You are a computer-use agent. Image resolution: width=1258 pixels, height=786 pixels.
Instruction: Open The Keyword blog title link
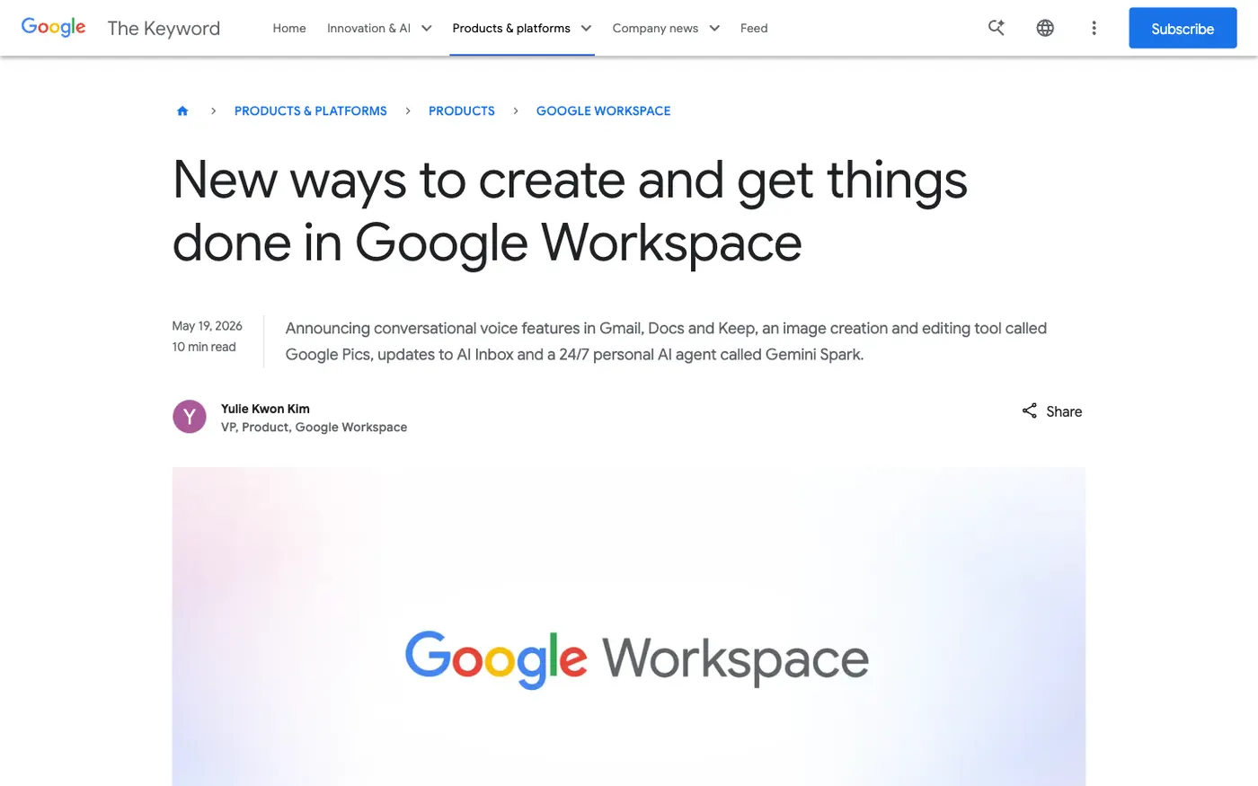[164, 28]
